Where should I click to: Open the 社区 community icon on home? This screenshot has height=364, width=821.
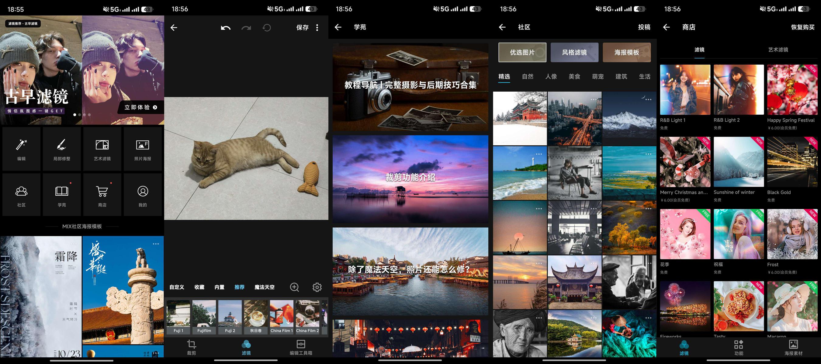[21, 194]
